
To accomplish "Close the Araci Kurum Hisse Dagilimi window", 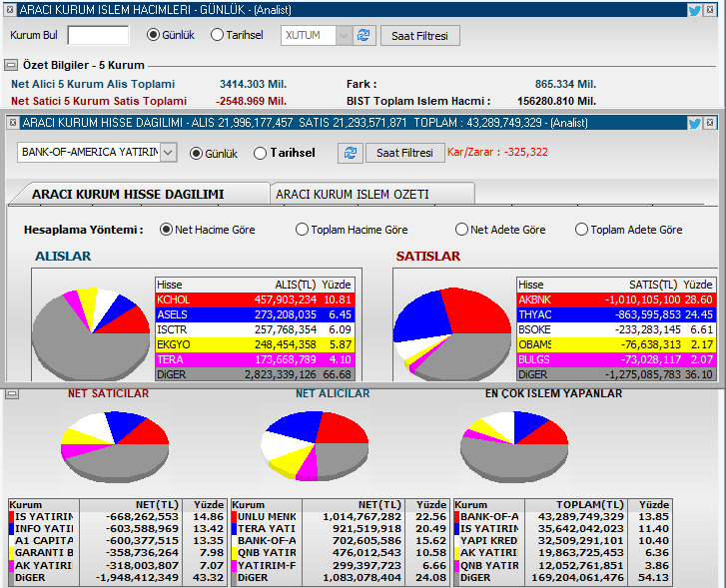I will coord(710,123).
